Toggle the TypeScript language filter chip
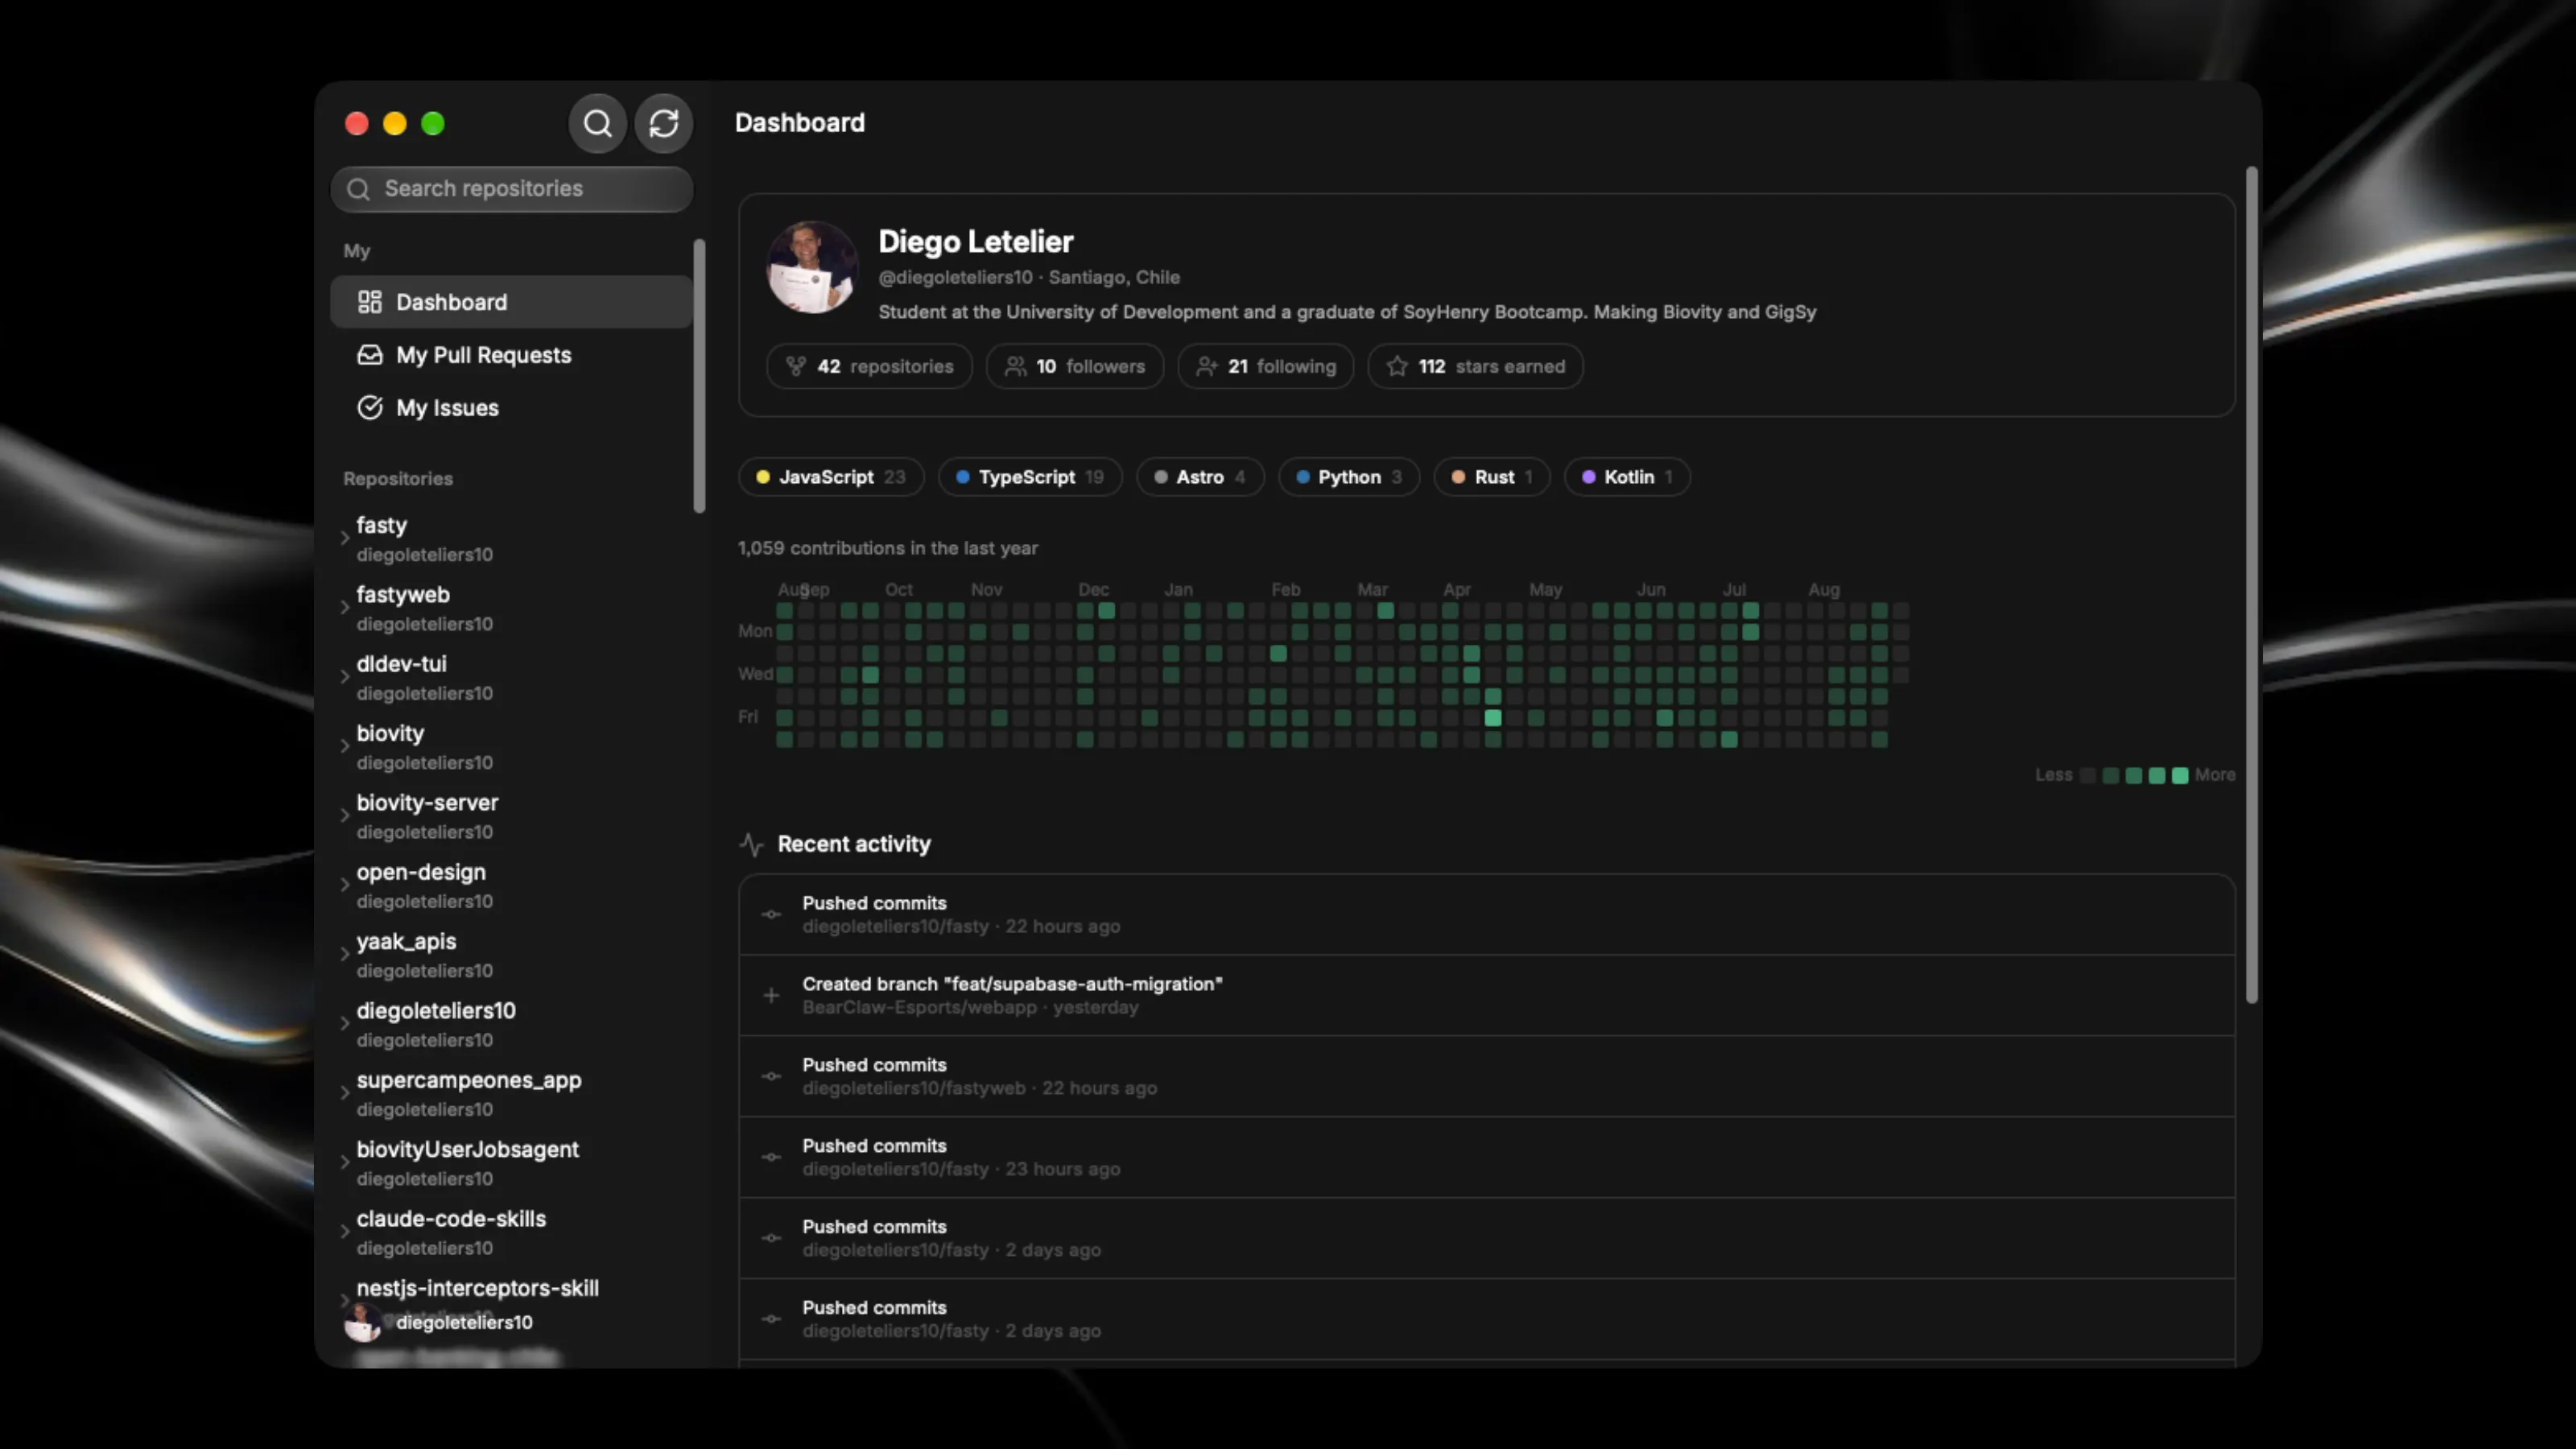 pyautogui.click(x=1030, y=477)
